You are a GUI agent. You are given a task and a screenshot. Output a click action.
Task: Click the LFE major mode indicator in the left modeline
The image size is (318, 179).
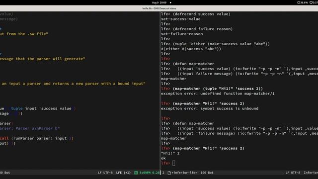click(x=119, y=173)
